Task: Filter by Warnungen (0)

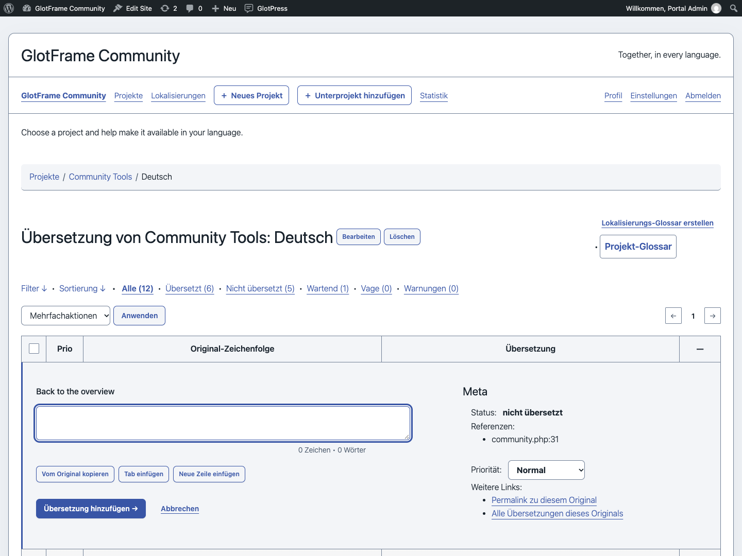Action: tap(431, 288)
